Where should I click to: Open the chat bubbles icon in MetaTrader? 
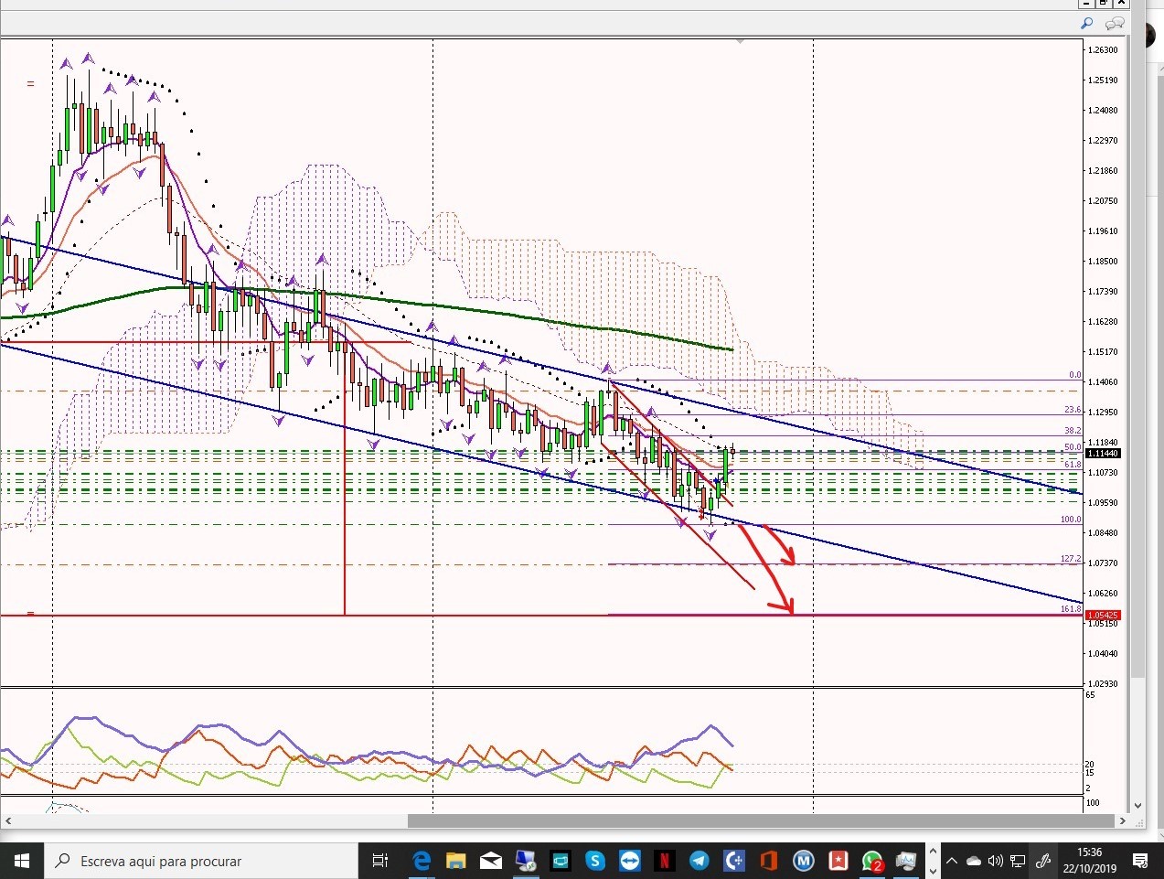(x=1115, y=23)
